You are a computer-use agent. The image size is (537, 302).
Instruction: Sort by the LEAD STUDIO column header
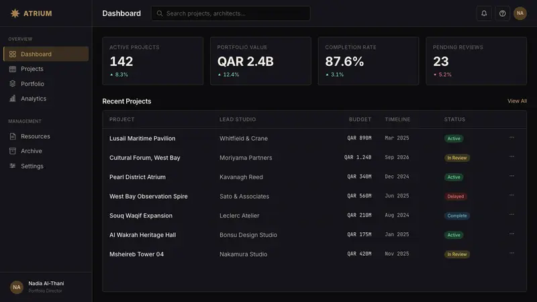coord(238,119)
